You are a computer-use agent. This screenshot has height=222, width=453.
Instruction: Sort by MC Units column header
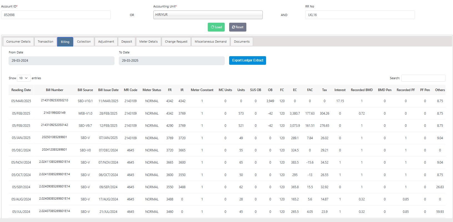225,90
